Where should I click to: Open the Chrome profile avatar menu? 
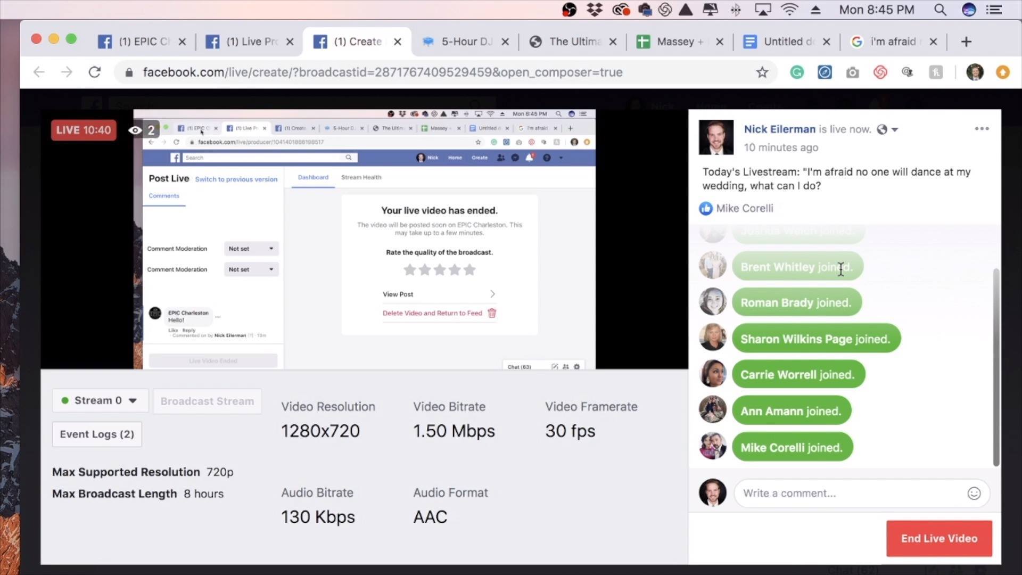pyautogui.click(x=975, y=72)
